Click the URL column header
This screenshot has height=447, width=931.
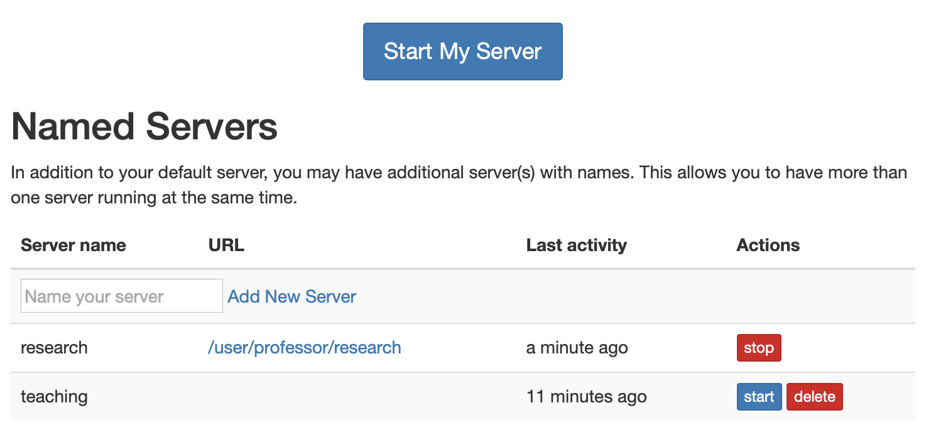click(226, 245)
